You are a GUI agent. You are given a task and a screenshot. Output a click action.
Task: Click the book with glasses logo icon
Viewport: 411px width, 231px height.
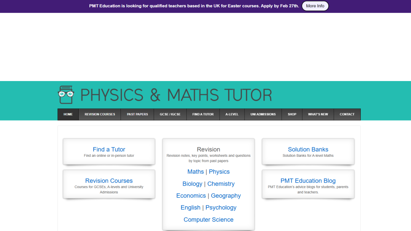tap(66, 95)
